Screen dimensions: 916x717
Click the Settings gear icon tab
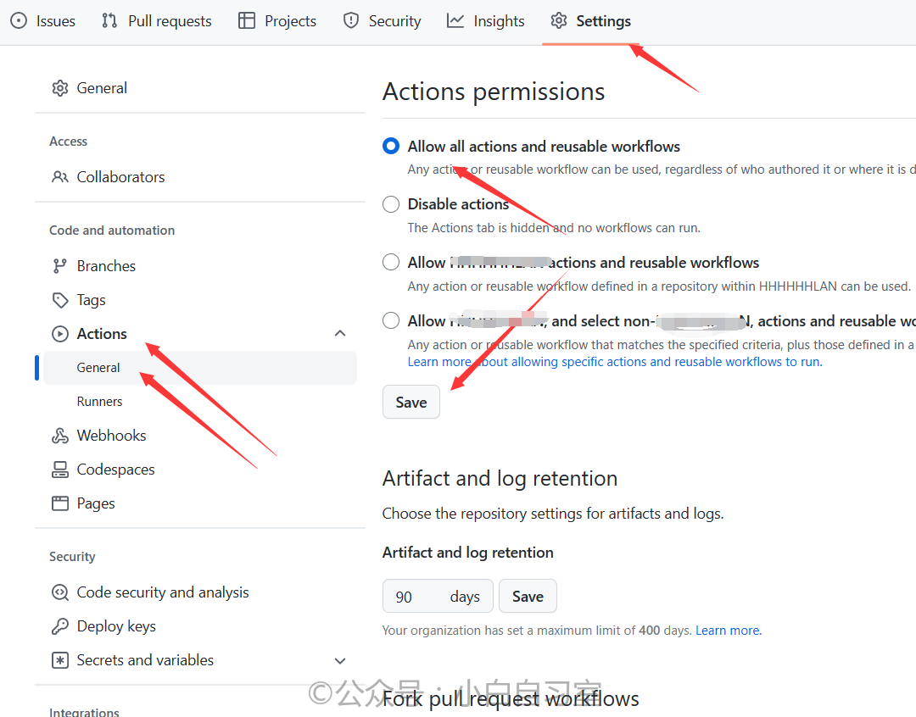coord(558,21)
